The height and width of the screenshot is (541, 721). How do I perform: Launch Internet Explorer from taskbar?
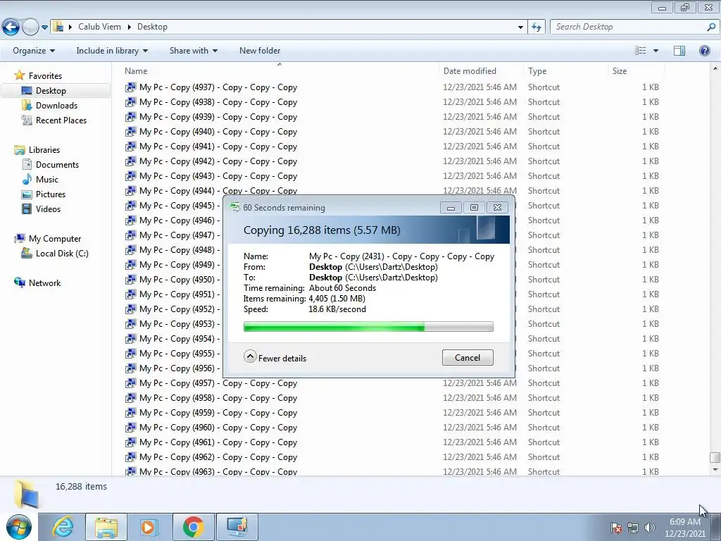63,527
